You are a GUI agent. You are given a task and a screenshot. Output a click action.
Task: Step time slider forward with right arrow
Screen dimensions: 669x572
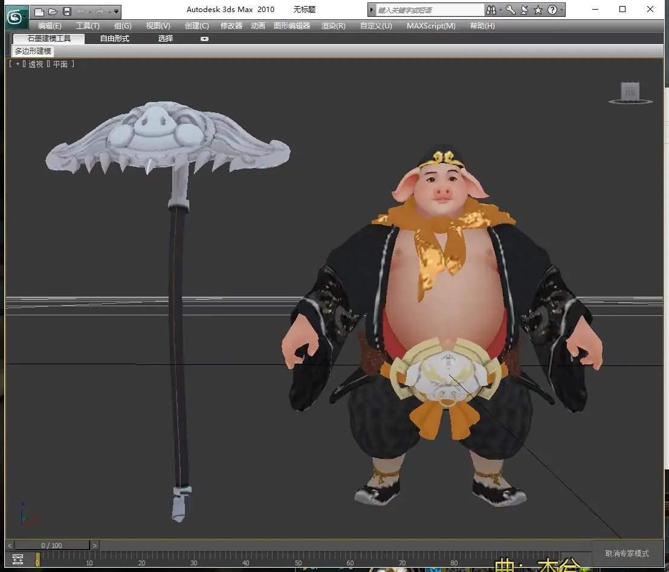[94, 545]
